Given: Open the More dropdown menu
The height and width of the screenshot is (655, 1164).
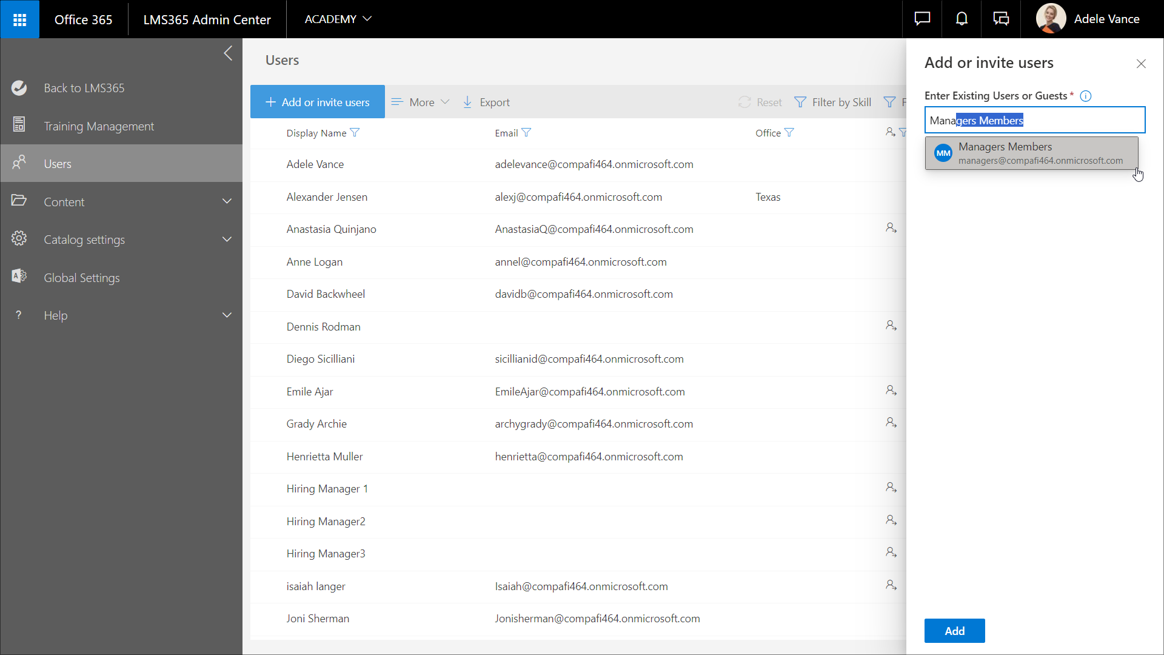Looking at the screenshot, I should coord(421,102).
